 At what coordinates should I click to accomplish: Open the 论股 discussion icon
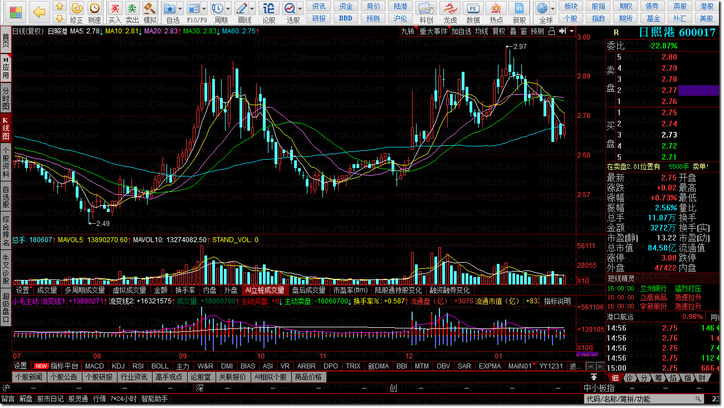(x=268, y=8)
